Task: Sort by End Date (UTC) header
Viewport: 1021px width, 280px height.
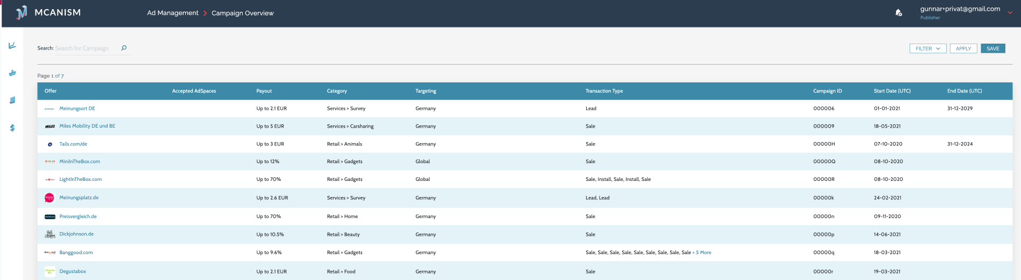Action: (x=964, y=91)
